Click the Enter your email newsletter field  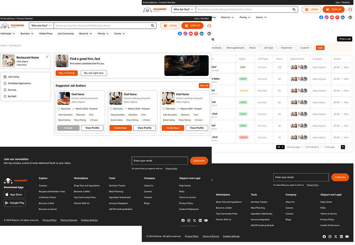[159, 161]
